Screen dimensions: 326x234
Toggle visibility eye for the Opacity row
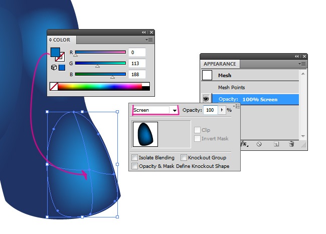206,99
